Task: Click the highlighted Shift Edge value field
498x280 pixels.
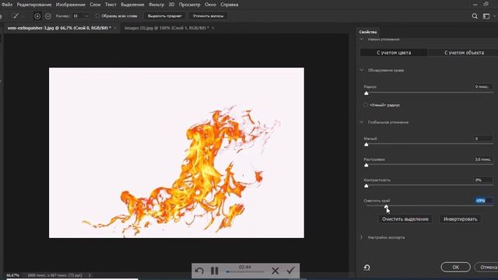Action: (x=482, y=201)
